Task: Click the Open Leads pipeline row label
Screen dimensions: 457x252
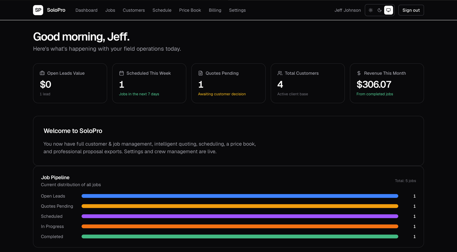Action: tap(53, 196)
